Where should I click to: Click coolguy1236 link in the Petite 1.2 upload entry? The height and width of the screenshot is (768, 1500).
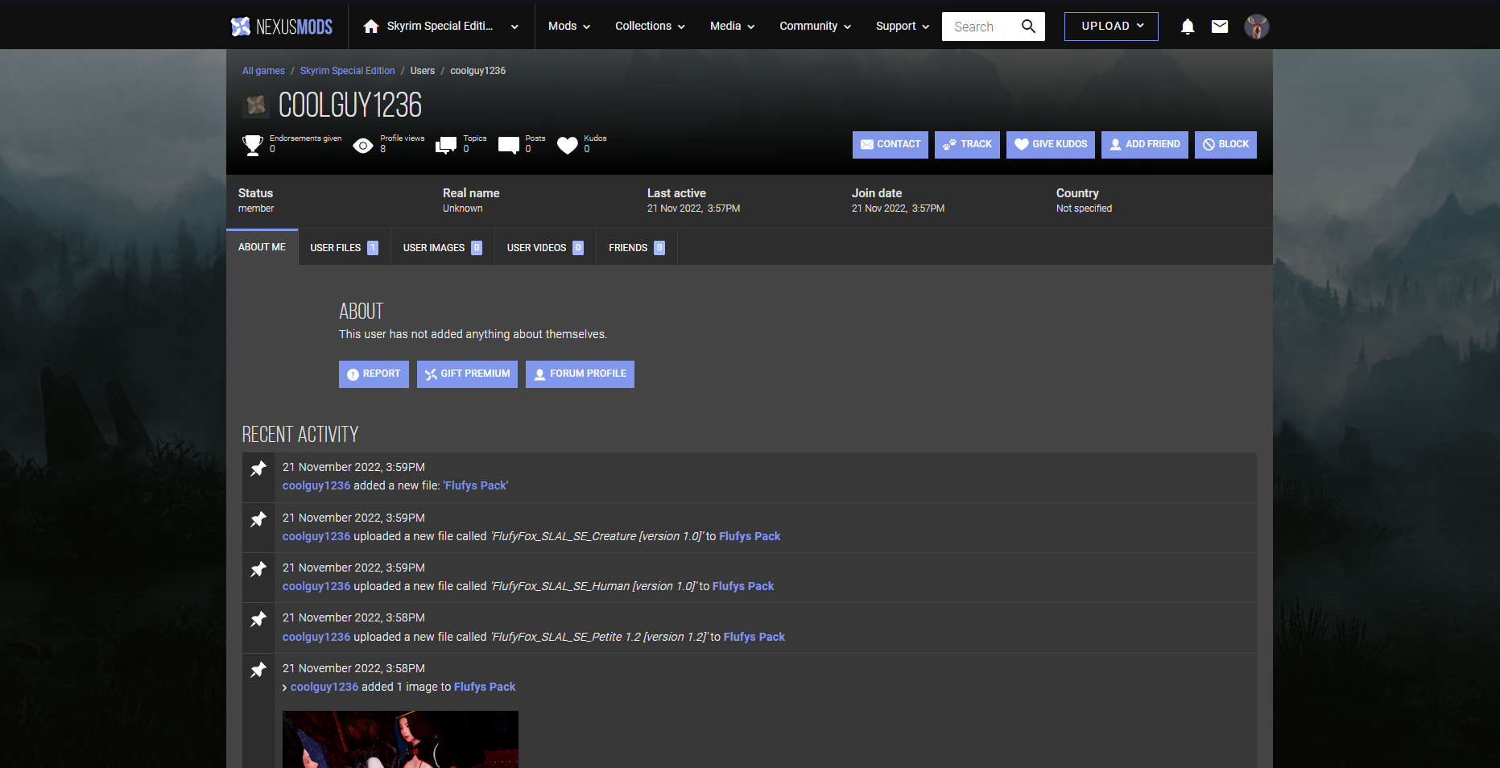[316, 637]
